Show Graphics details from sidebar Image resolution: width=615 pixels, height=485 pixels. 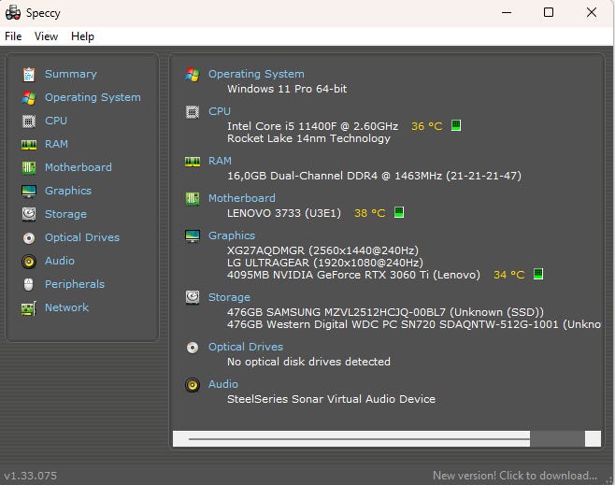coord(68,191)
